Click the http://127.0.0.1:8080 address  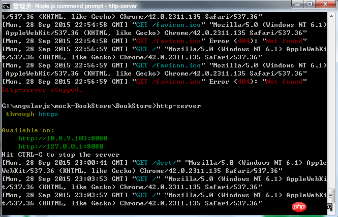(x=61, y=147)
